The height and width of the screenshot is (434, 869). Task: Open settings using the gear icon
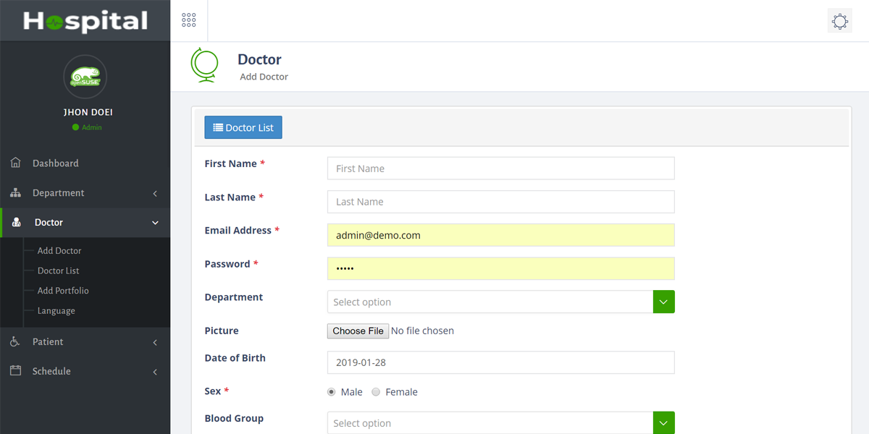coord(839,20)
